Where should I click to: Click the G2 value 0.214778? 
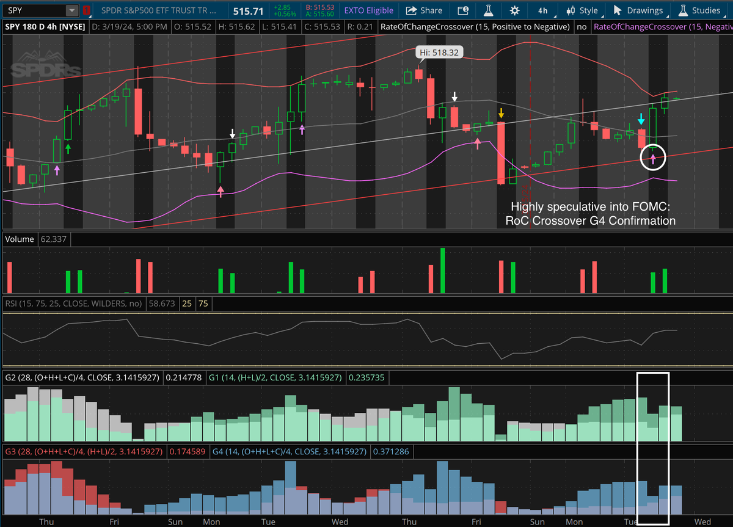pyautogui.click(x=184, y=377)
